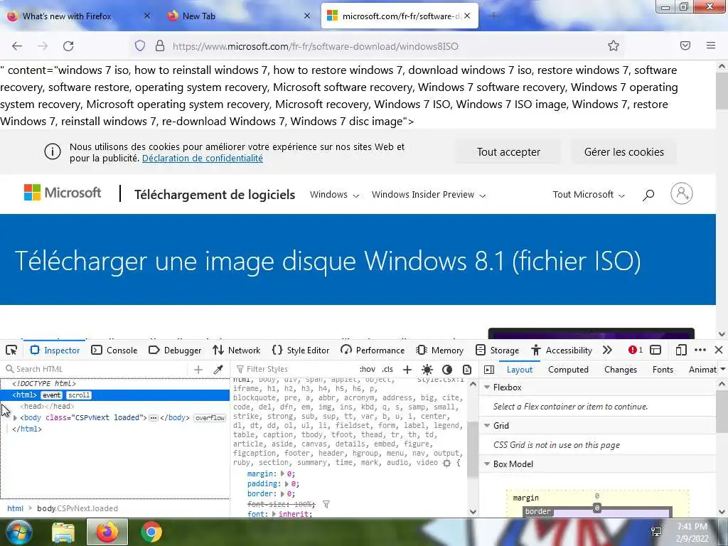Select iframe target document icon
This screenshot has width=728, height=546.
(655, 350)
